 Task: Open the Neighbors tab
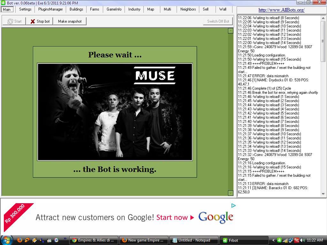188,9
